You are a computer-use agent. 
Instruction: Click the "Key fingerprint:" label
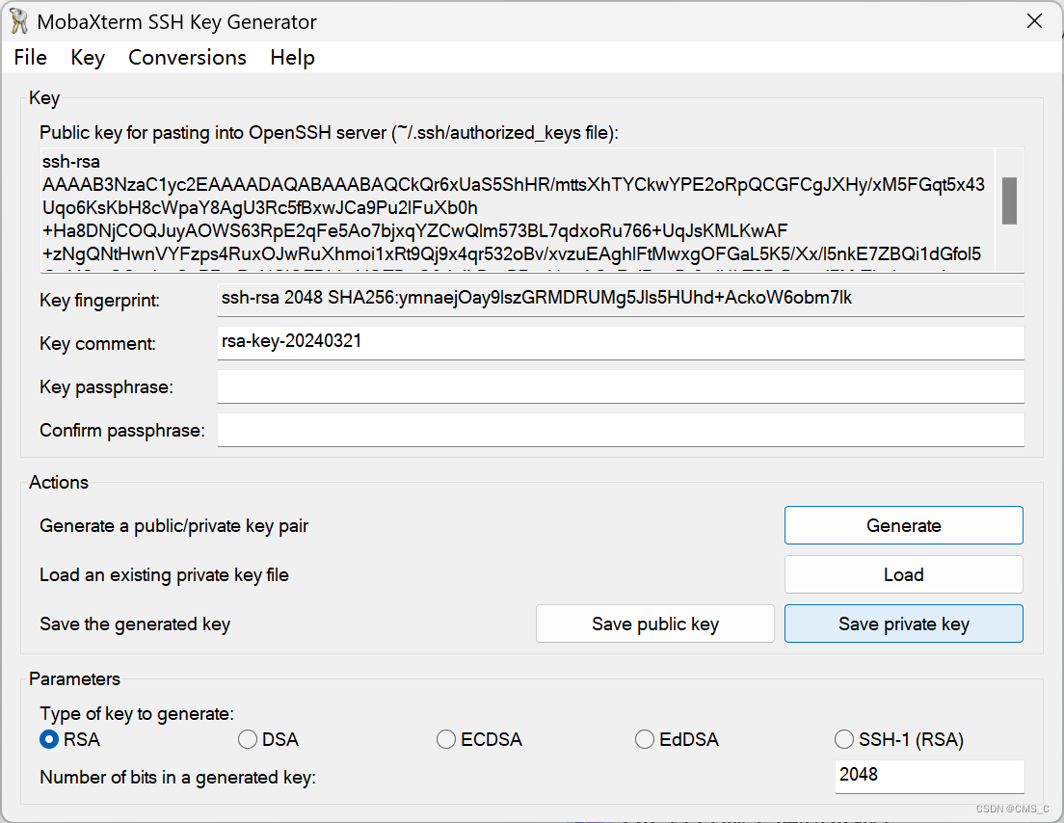100,300
